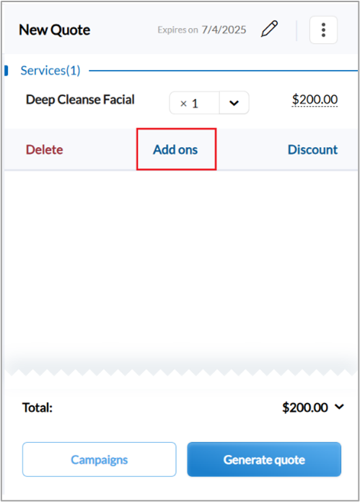Select the Services(1) section header

click(x=51, y=71)
